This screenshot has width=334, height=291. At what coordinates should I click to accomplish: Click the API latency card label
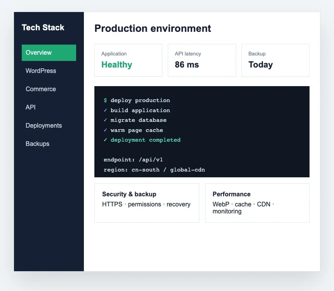(x=188, y=54)
